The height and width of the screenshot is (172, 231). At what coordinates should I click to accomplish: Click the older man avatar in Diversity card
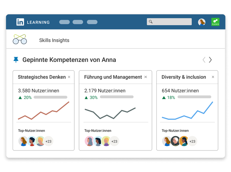point(175,141)
